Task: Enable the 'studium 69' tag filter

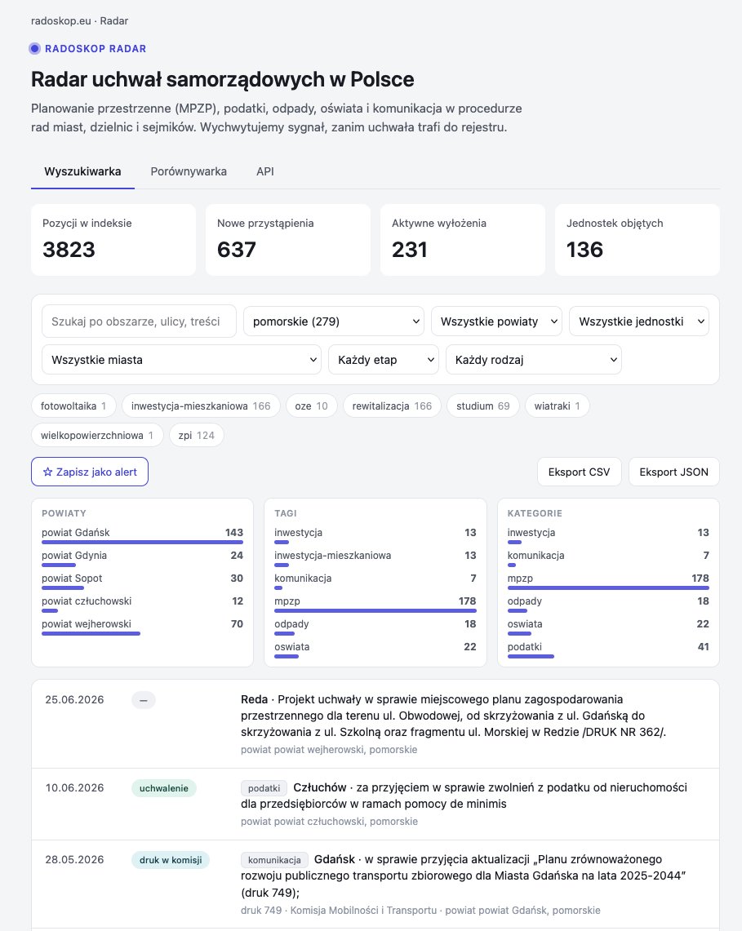Action: click(x=483, y=406)
